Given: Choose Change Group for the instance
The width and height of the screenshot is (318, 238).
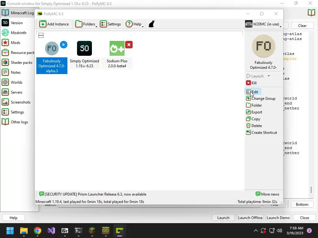Looking at the screenshot, I should pyautogui.click(x=261, y=99).
